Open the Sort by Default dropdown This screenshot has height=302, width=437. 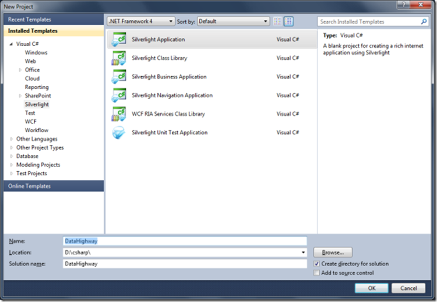pyautogui.click(x=234, y=21)
